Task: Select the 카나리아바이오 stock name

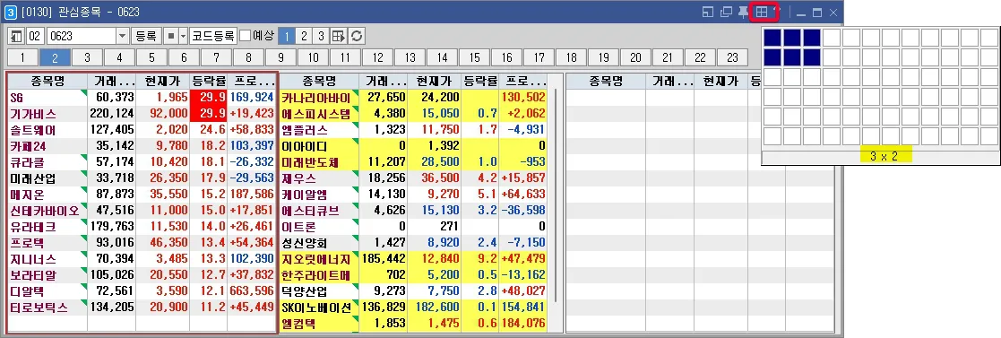Action: (x=316, y=98)
